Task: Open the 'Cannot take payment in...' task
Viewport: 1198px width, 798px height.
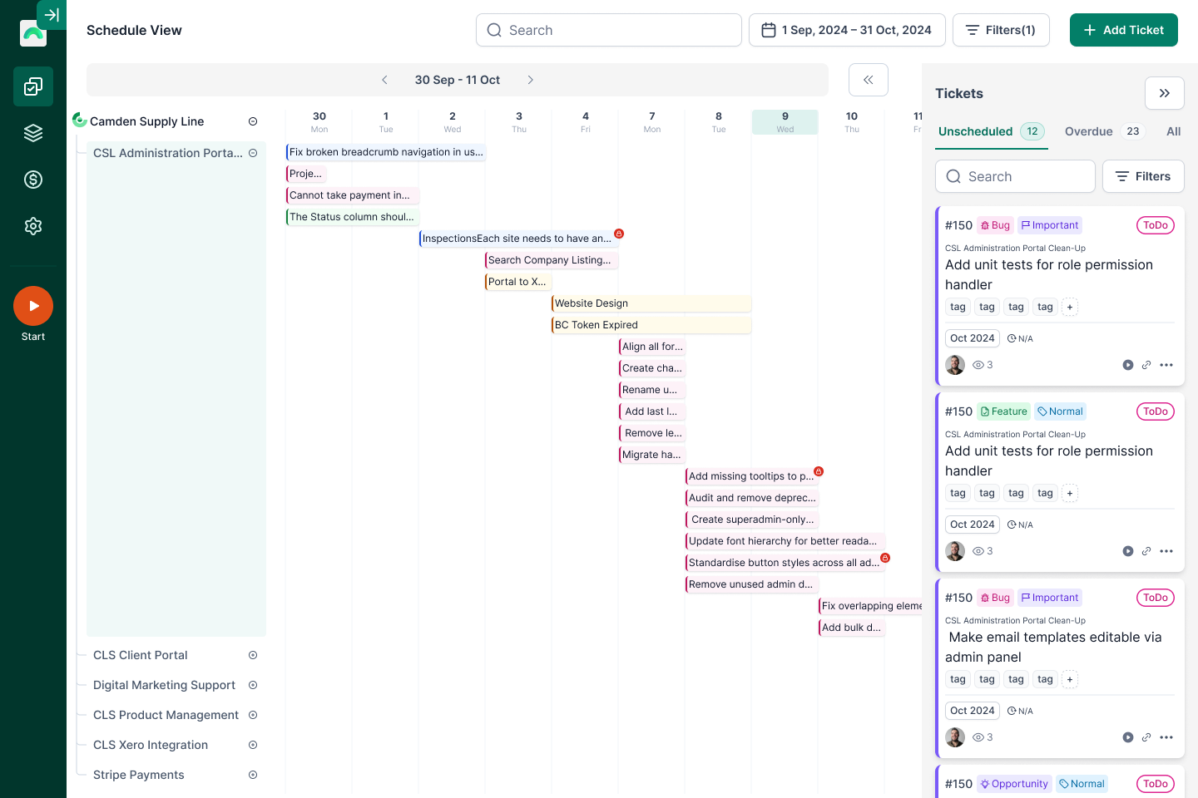Action: tap(353, 195)
